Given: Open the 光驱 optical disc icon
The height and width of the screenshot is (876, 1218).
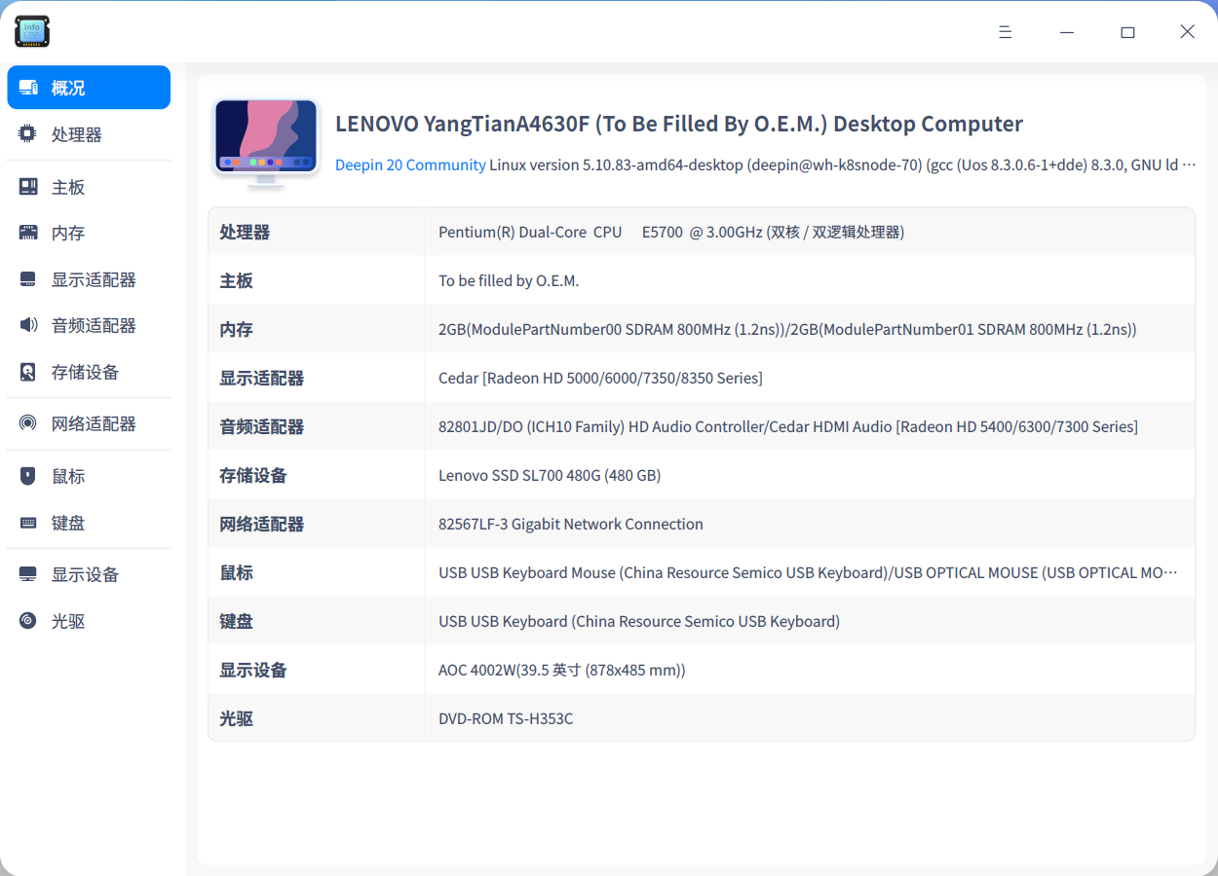Looking at the screenshot, I should click(26, 620).
